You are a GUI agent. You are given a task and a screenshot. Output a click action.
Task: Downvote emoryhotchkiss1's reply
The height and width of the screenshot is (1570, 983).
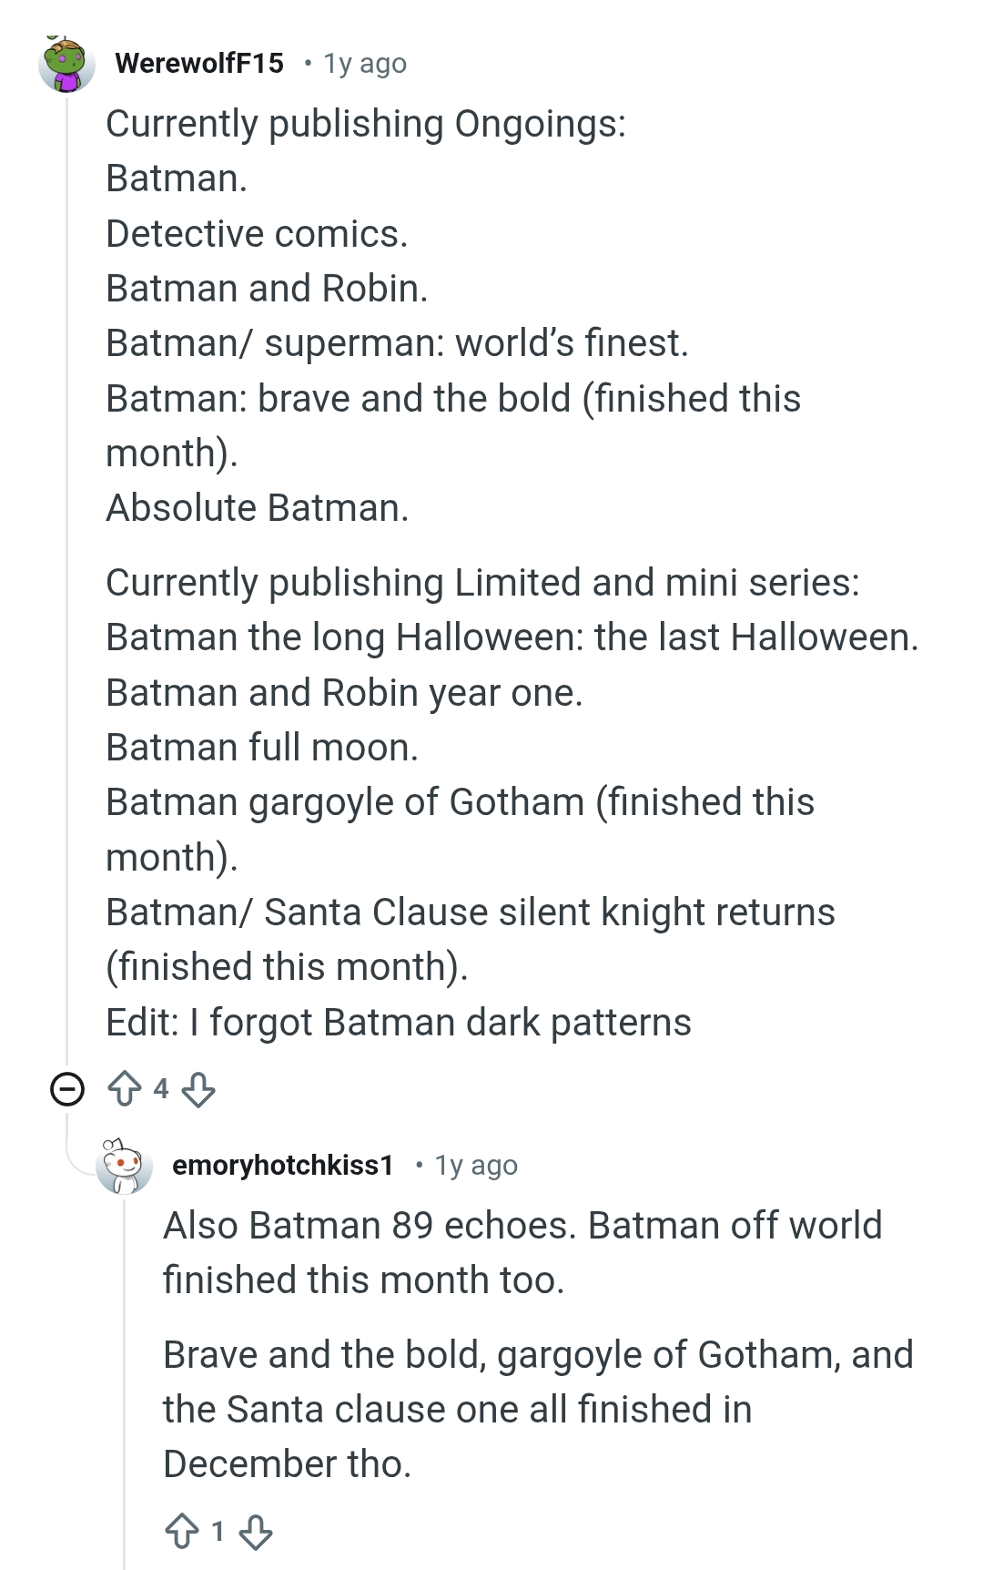[x=256, y=1532]
